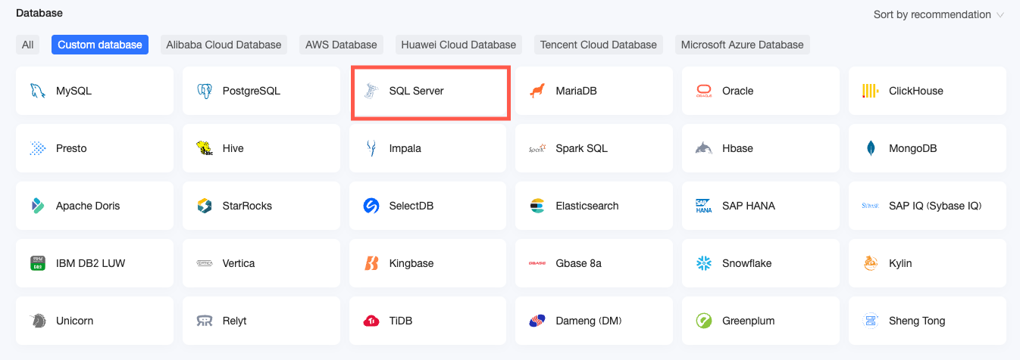Select the MongoDB label
The width and height of the screenshot is (1020, 360).
pos(913,148)
